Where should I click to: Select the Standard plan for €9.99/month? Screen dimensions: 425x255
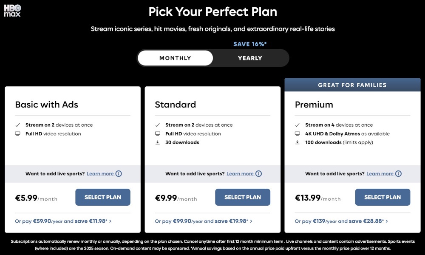point(243,197)
